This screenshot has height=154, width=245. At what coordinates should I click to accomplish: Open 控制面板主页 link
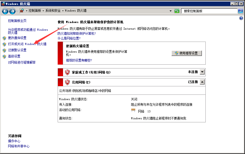[17, 21]
